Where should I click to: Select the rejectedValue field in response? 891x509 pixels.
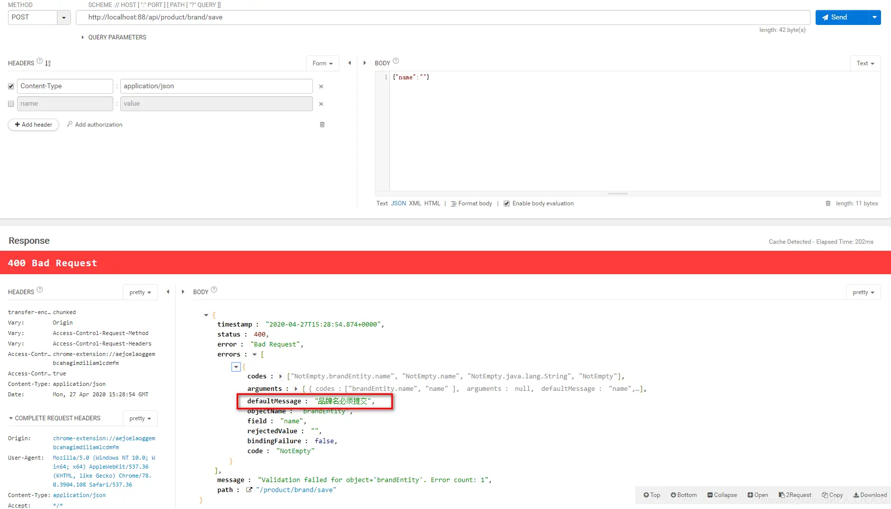[x=284, y=431]
